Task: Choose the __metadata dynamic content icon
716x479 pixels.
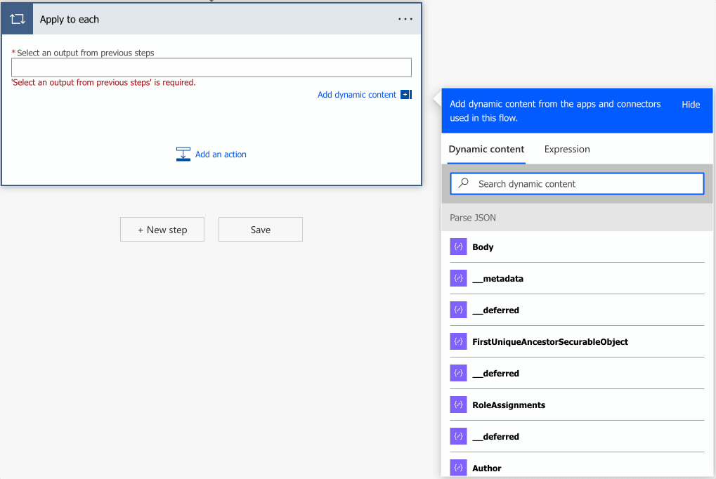Action: coord(458,279)
